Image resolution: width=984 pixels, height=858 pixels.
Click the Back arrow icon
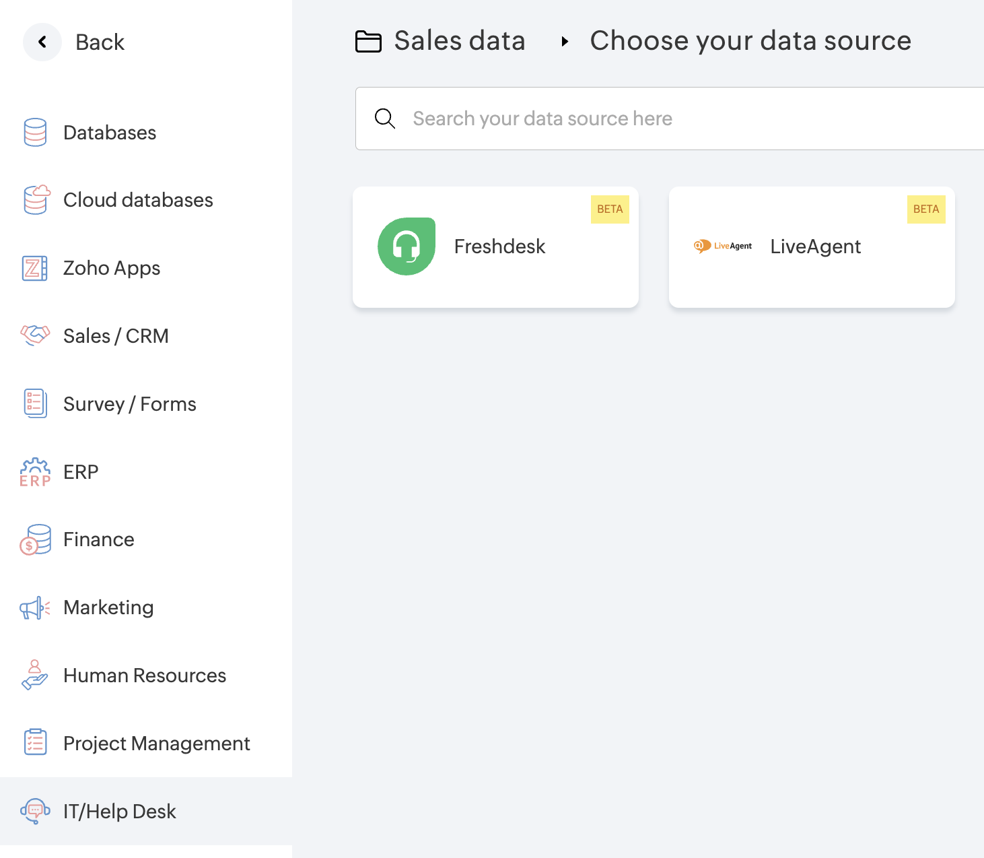click(42, 42)
